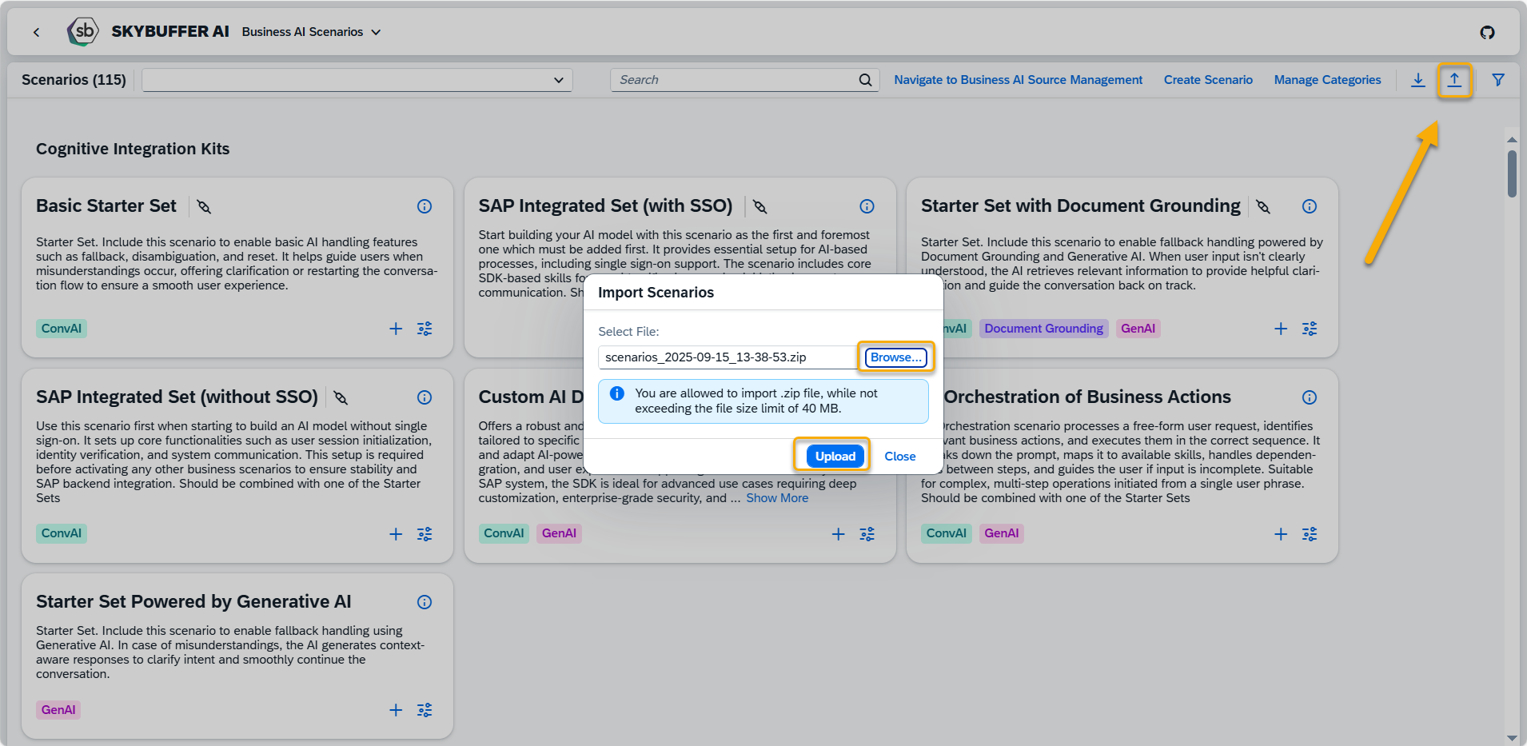
Task: Show info for SAP Integrated Set (without SSO)
Action: (x=425, y=397)
